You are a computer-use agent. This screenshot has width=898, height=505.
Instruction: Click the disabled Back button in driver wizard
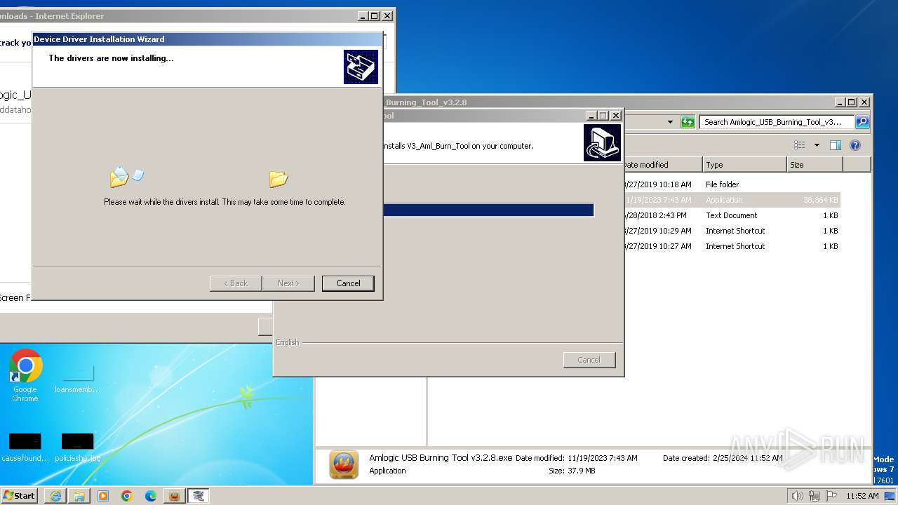coord(236,283)
